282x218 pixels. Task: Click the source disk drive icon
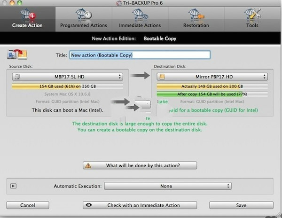17,77
